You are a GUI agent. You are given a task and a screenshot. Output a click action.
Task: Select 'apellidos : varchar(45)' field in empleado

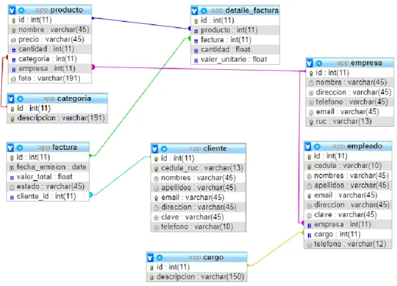click(x=348, y=186)
